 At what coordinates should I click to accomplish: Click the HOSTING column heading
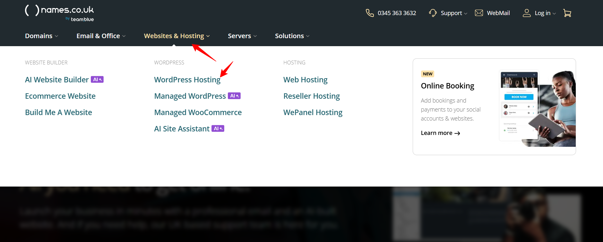(x=294, y=63)
